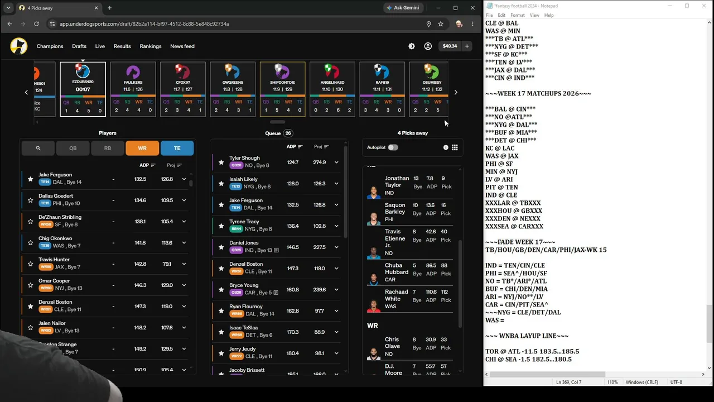Unstar Tyler Shough in the Queue
Screen dimensions: 714x402
221,162
